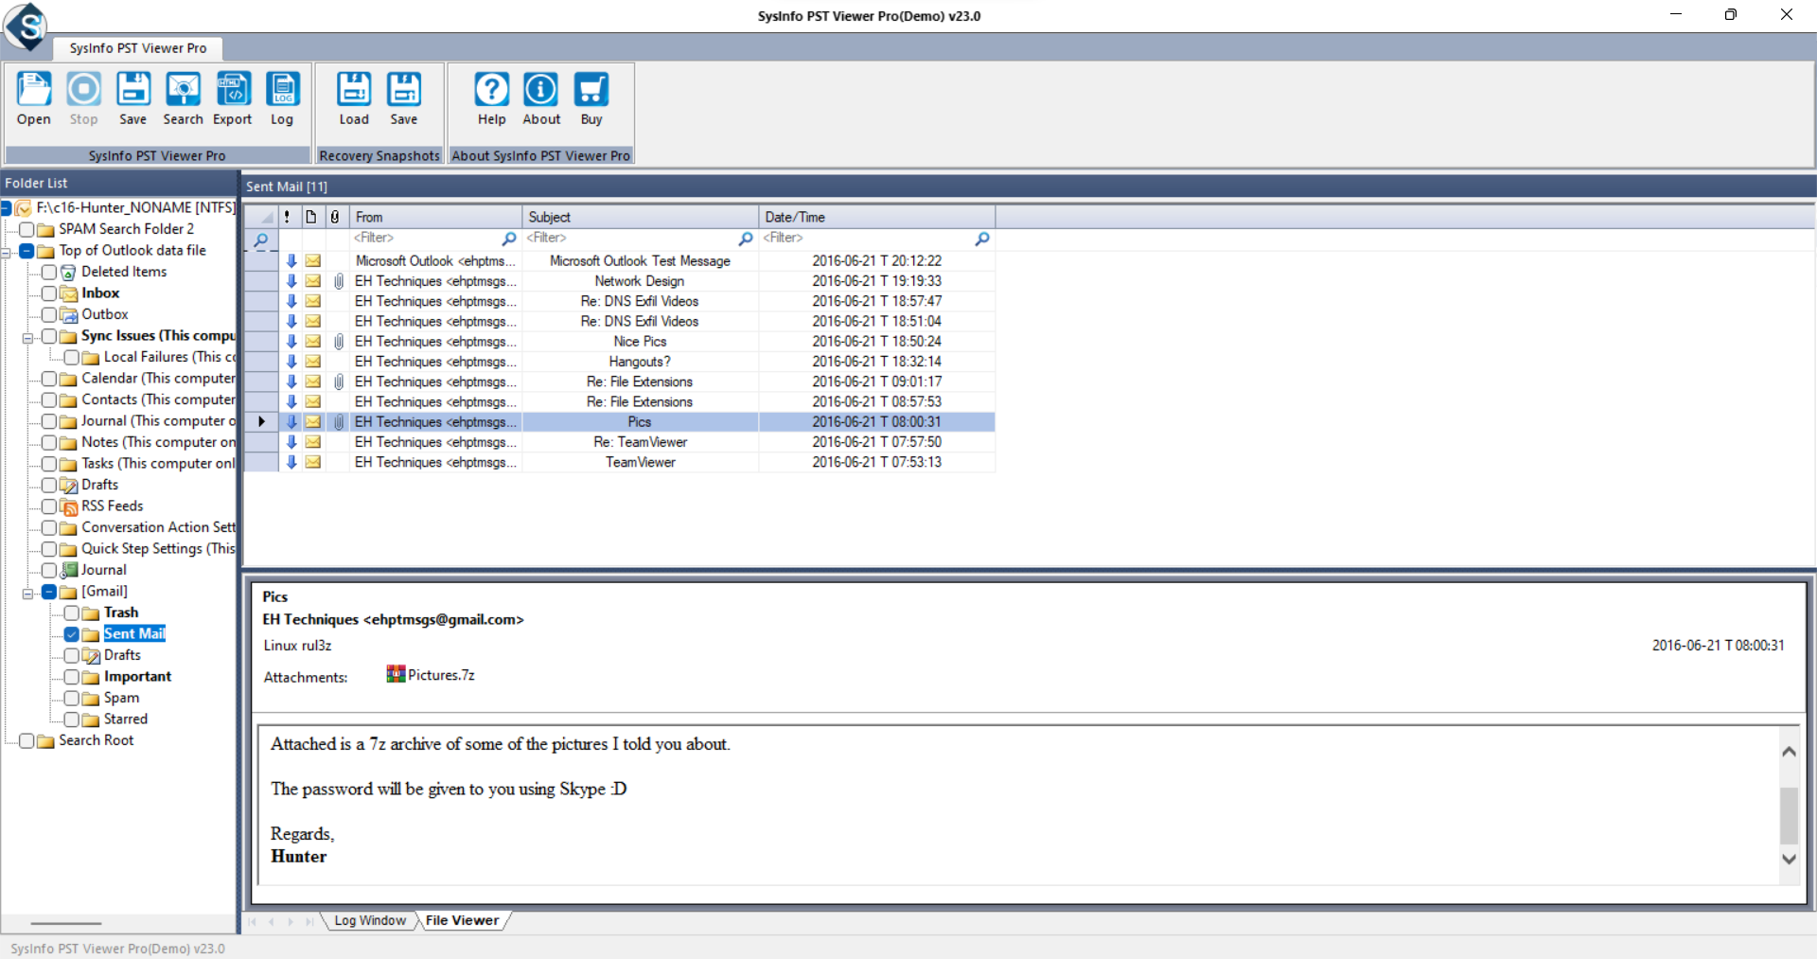
Task: Sort by the From column header
Action: pyautogui.click(x=435, y=217)
